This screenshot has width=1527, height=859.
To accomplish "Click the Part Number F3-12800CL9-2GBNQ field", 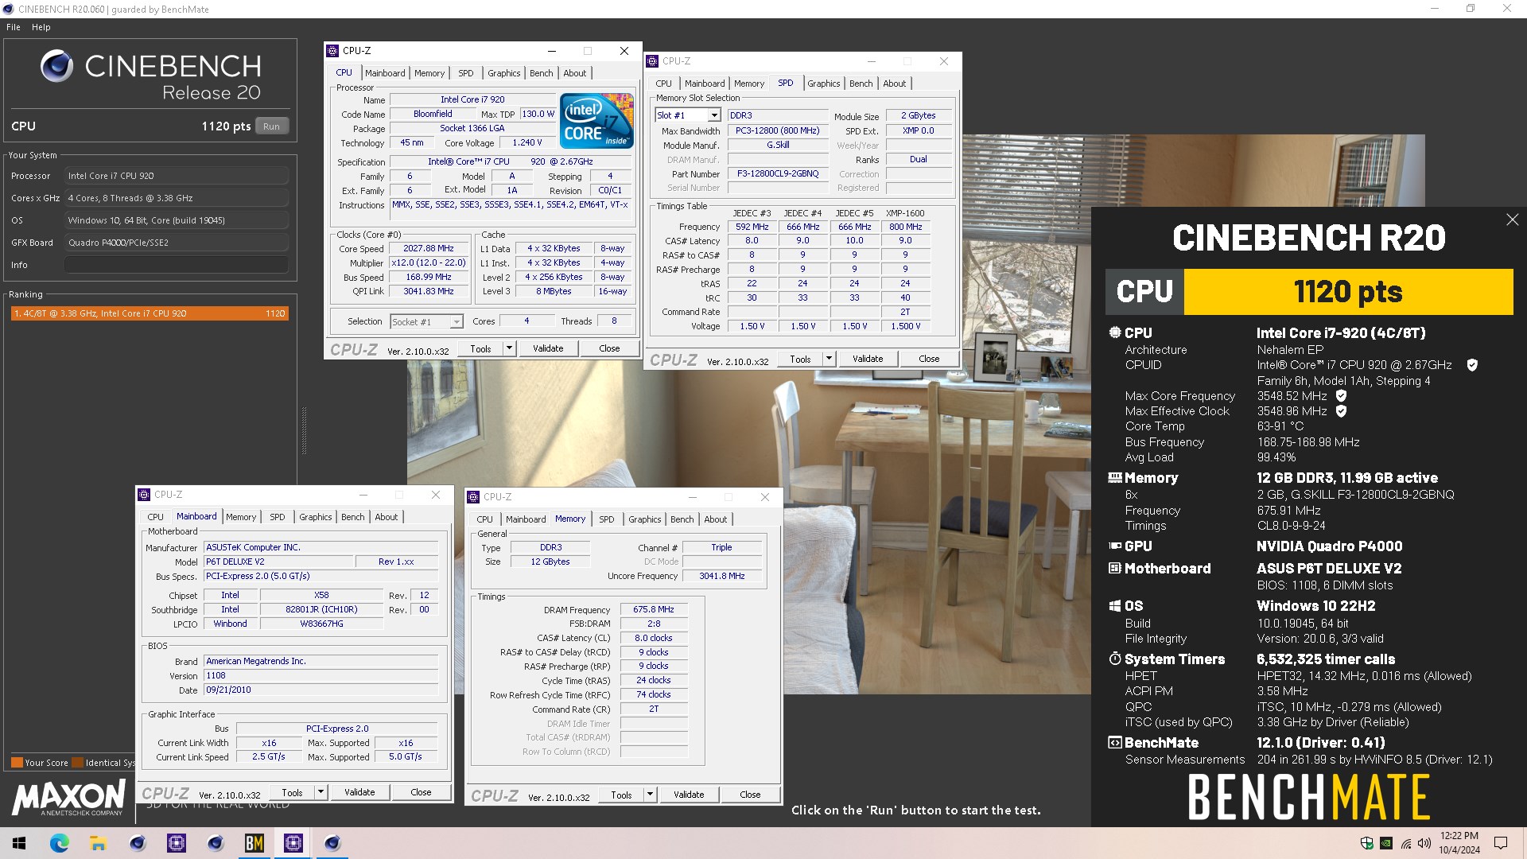I will click(778, 173).
